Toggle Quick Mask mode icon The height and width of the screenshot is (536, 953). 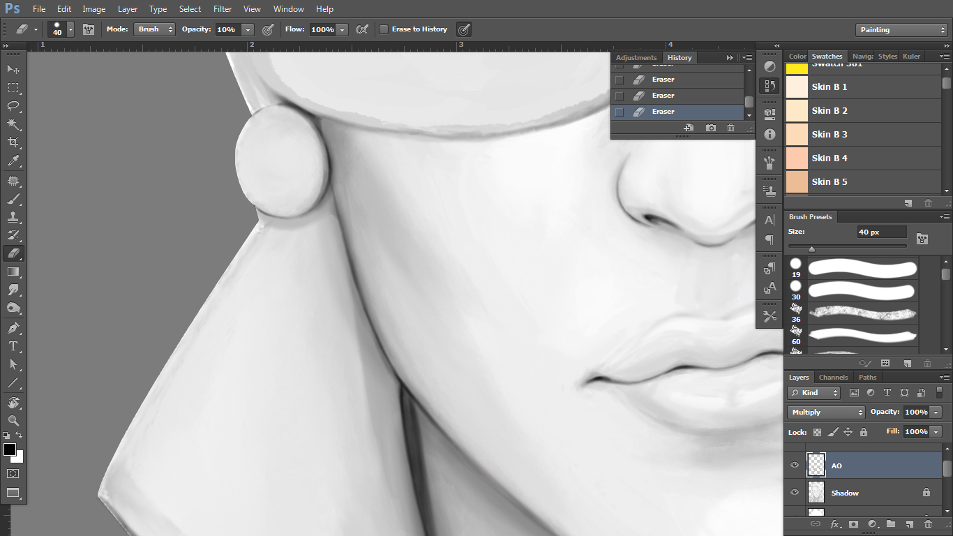pyautogui.click(x=13, y=473)
